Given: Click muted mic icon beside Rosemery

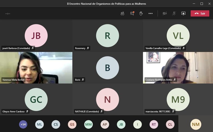Looking at the screenshot, I should pyautogui.click(x=88, y=48).
